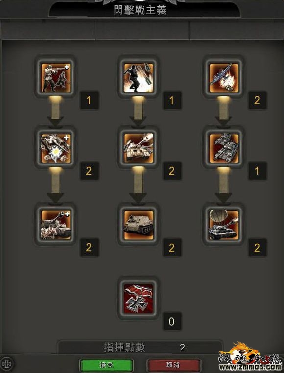Choose the twin tanks ability icon
The height and width of the screenshot is (373, 284).
[224, 148]
